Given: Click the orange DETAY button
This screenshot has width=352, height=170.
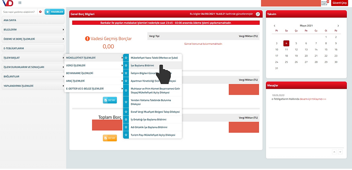Looking at the screenshot, I should 110,138.
